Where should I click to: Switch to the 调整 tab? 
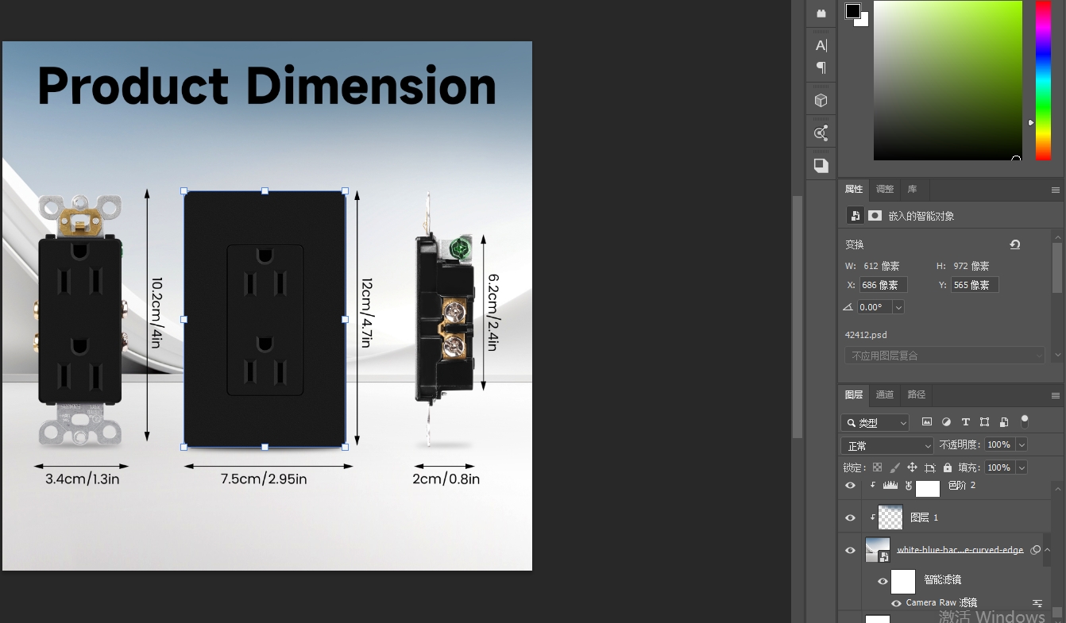(884, 190)
